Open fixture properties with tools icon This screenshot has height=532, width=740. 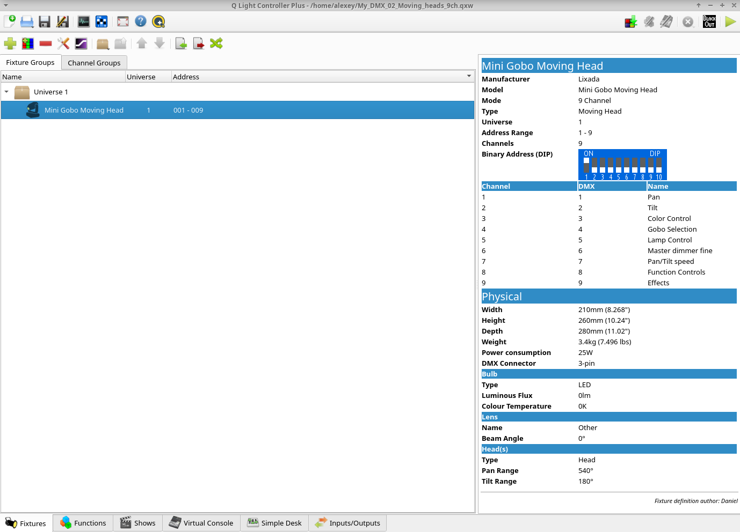[63, 43]
